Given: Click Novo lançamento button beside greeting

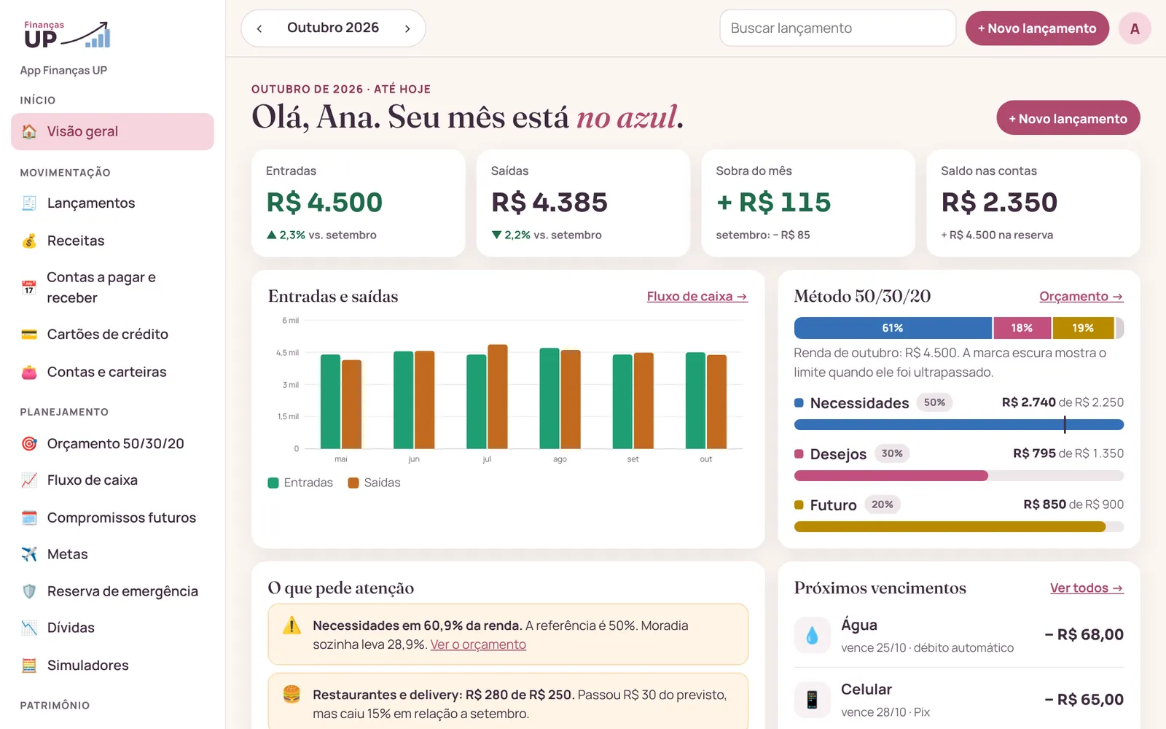Looking at the screenshot, I should point(1068,118).
